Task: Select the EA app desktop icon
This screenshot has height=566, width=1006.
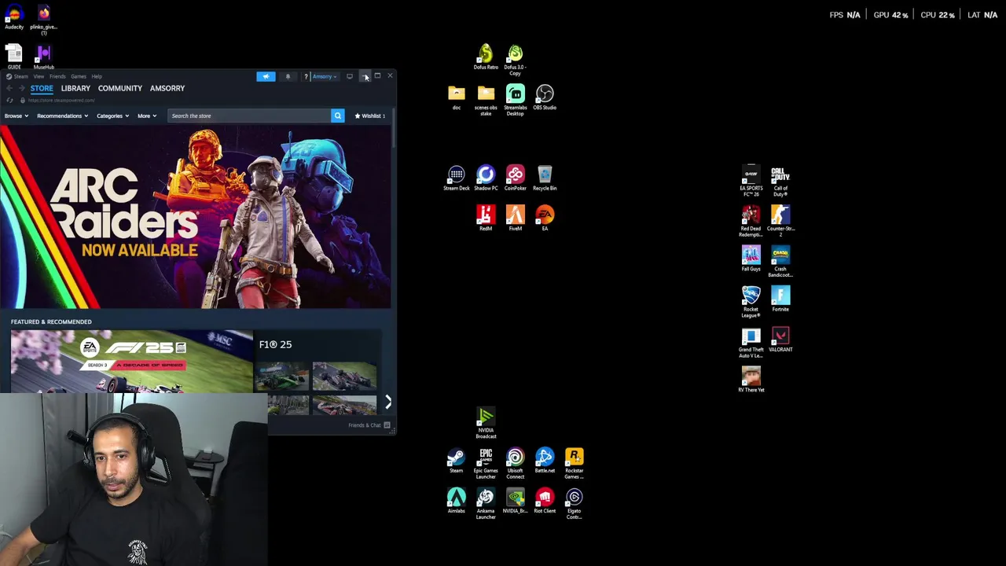Action: coord(545,218)
